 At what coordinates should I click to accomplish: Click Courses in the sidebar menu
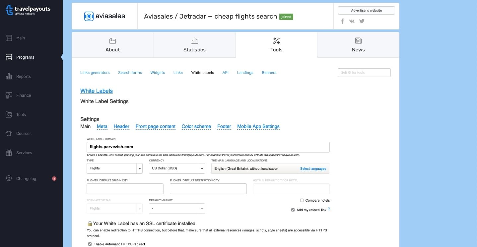tap(24, 134)
